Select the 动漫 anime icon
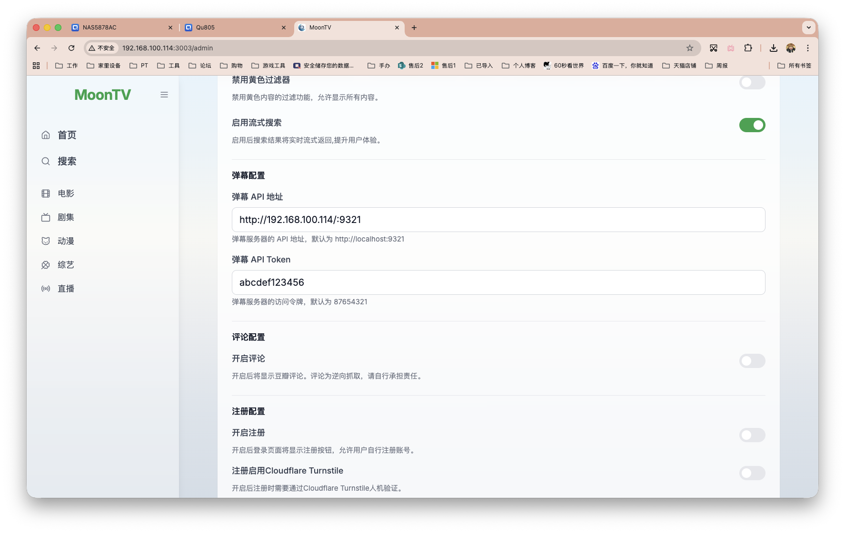The width and height of the screenshot is (845, 533). click(x=45, y=241)
